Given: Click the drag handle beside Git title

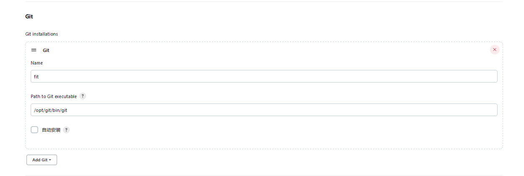Looking at the screenshot, I should click(34, 50).
